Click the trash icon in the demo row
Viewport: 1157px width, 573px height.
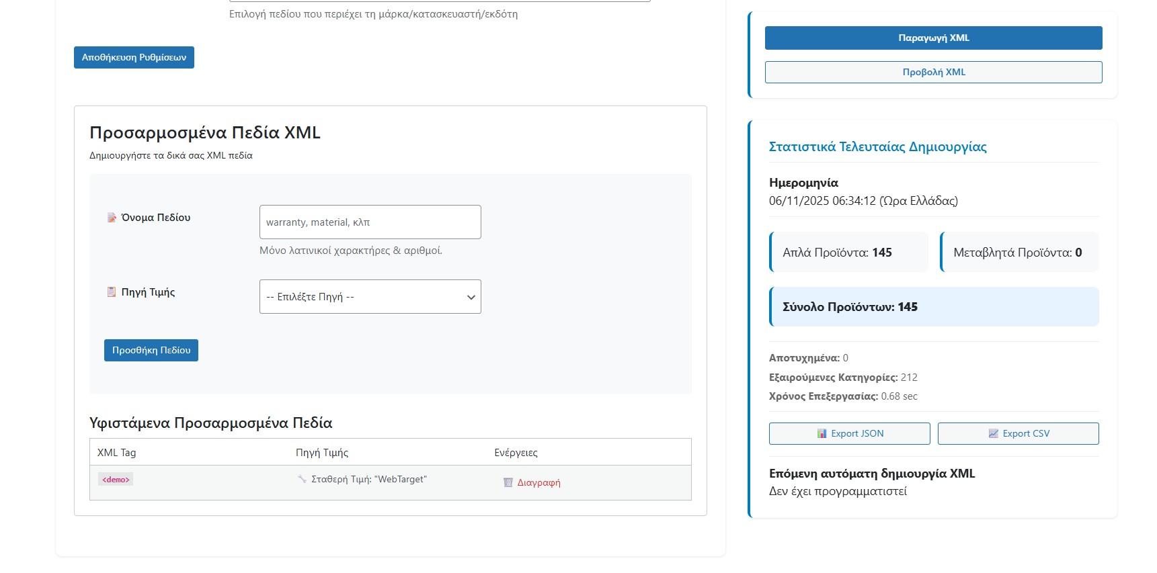(508, 482)
